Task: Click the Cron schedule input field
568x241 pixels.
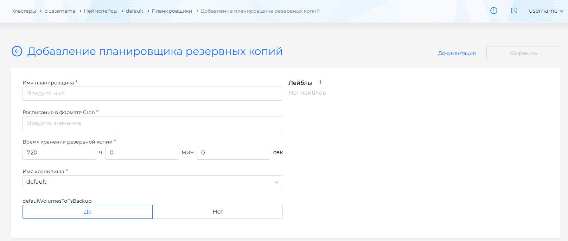Action: pyautogui.click(x=153, y=123)
